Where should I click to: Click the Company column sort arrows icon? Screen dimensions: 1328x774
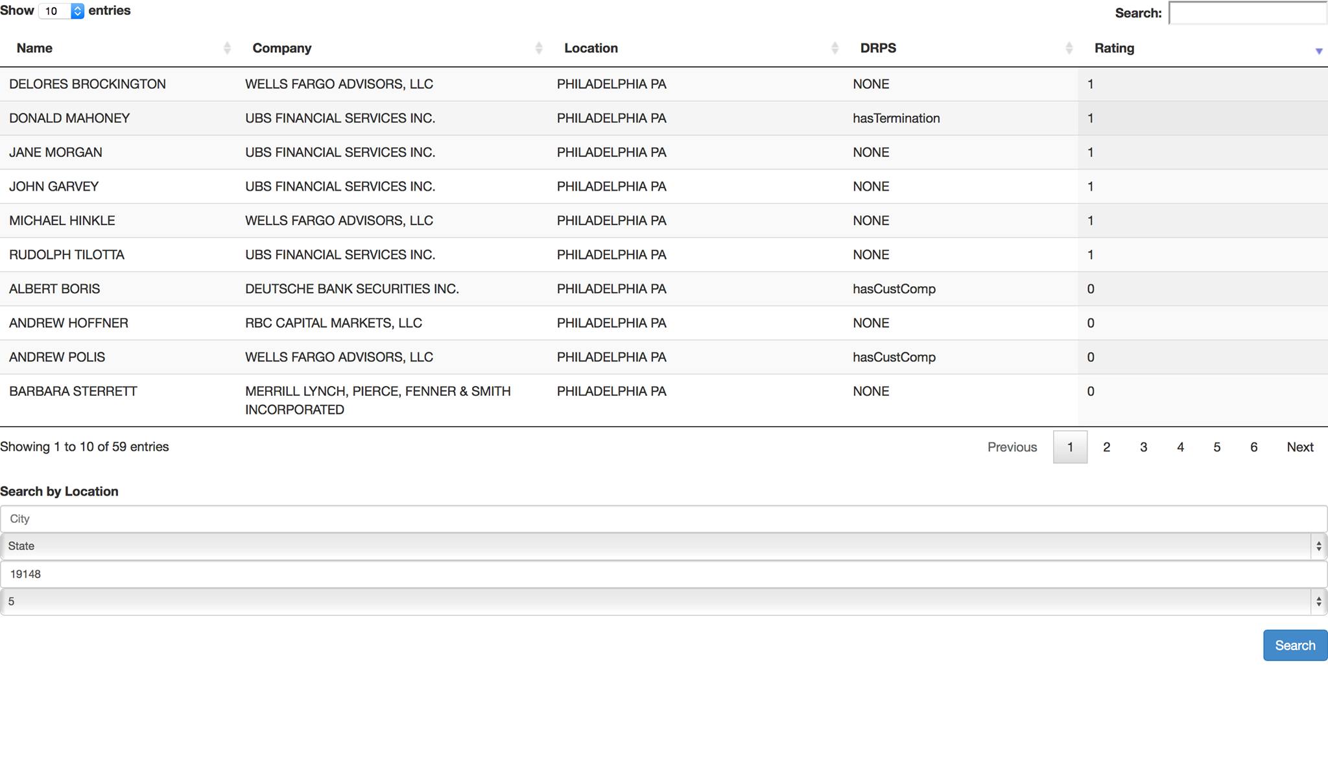point(538,48)
